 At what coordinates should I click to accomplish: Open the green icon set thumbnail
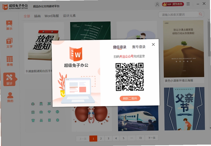click(x=45, y=112)
